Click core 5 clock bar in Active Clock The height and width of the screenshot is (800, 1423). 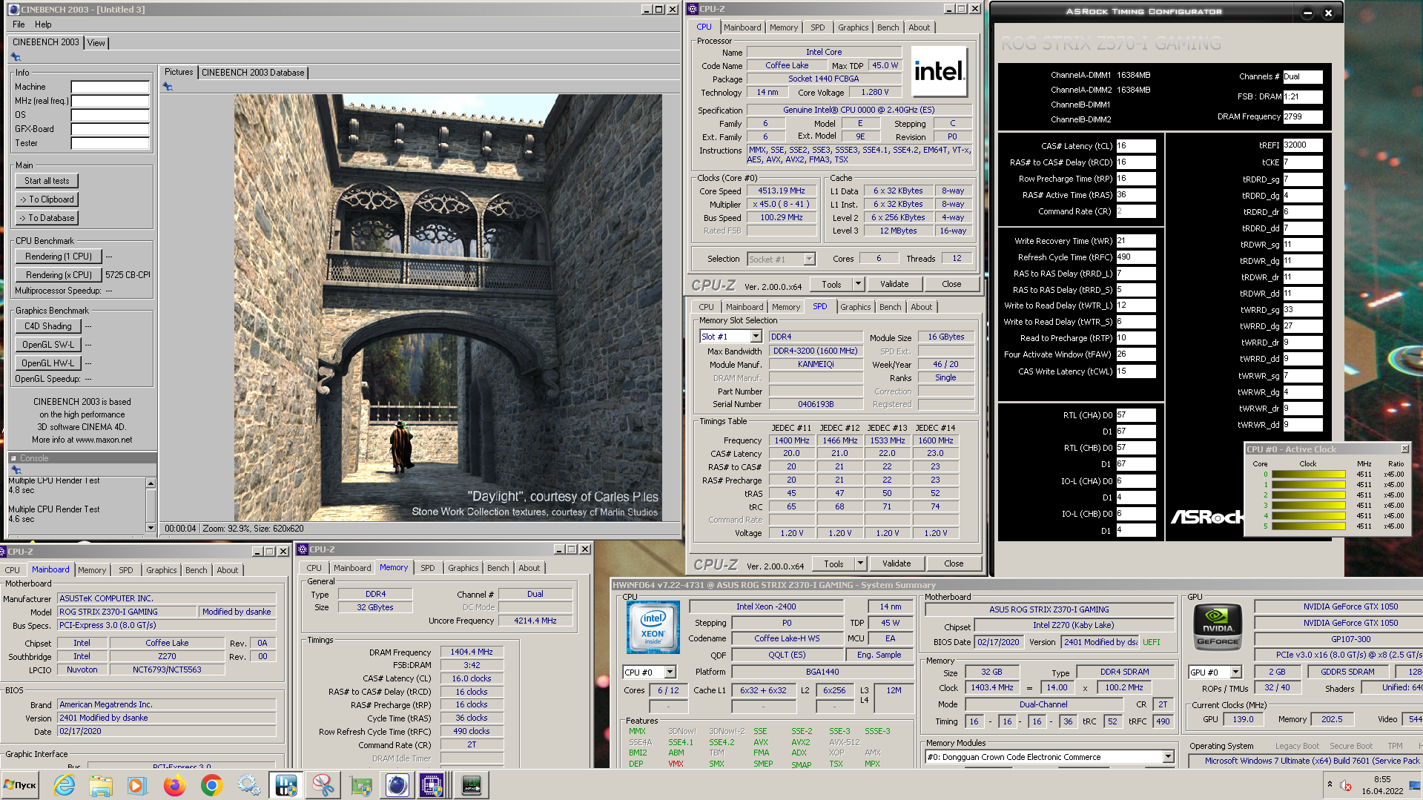pyautogui.click(x=1309, y=526)
